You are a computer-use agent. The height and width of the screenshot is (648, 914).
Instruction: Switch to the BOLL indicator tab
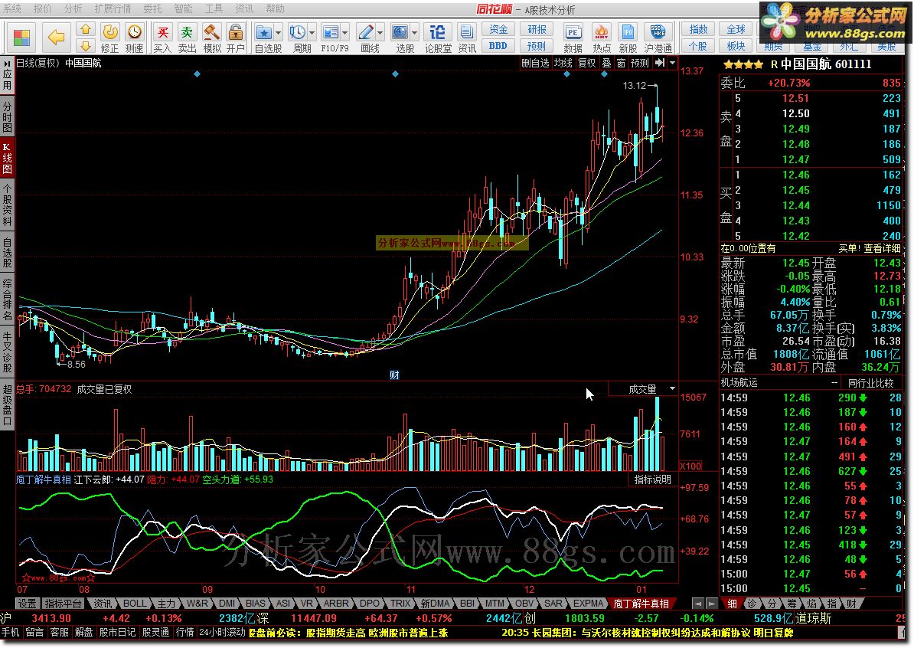(x=135, y=604)
